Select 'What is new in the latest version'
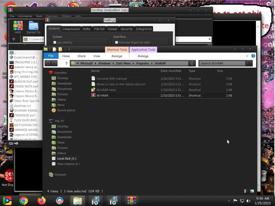 [121, 84]
